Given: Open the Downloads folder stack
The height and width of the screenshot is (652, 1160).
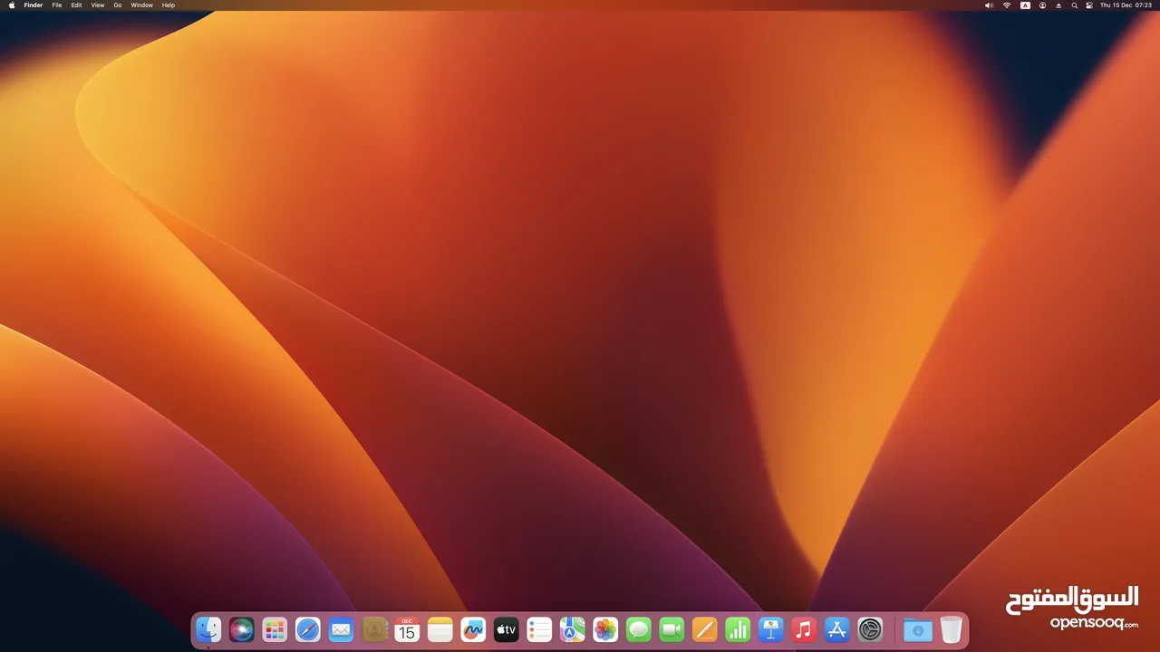Looking at the screenshot, I should pyautogui.click(x=917, y=629).
